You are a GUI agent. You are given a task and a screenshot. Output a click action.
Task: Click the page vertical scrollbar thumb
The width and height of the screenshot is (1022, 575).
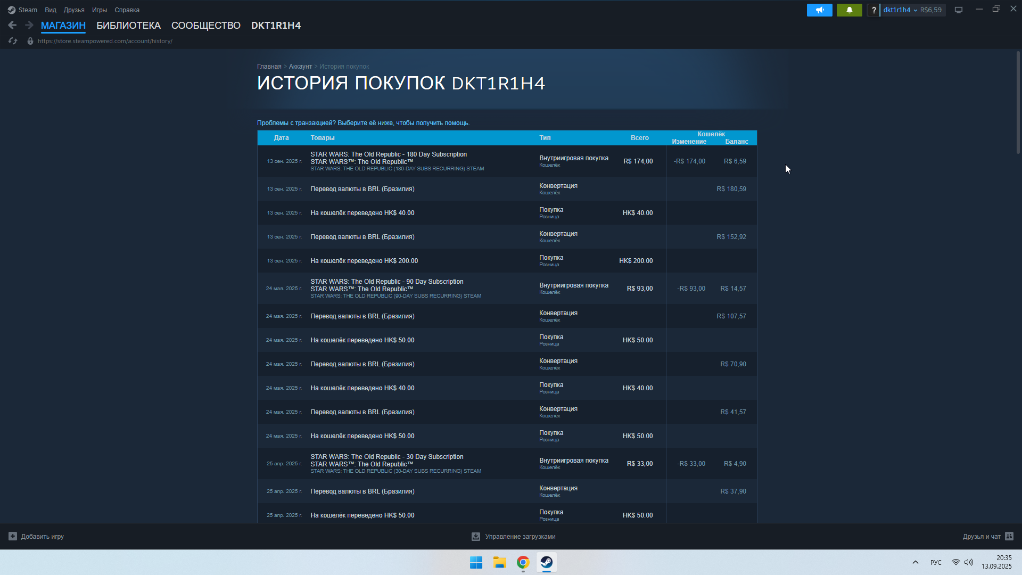1018,103
